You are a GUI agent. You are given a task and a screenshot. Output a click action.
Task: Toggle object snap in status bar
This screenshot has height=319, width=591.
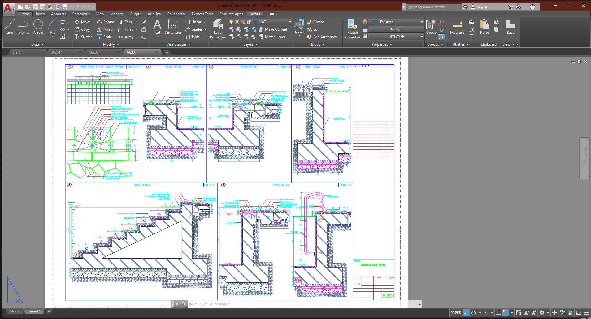pyautogui.click(x=506, y=313)
